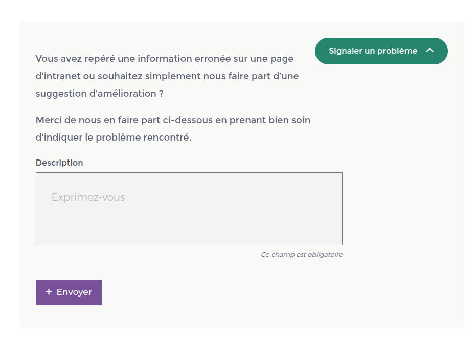Submit the form with the Envoyer button
Screen dimensions: 475x342
pyautogui.click(x=69, y=292)
